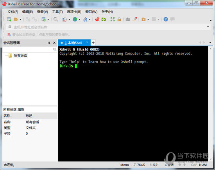Open the 文件(F) menu
The width and height of the screenshot is (215, 170).
click(x=13, y=12)
